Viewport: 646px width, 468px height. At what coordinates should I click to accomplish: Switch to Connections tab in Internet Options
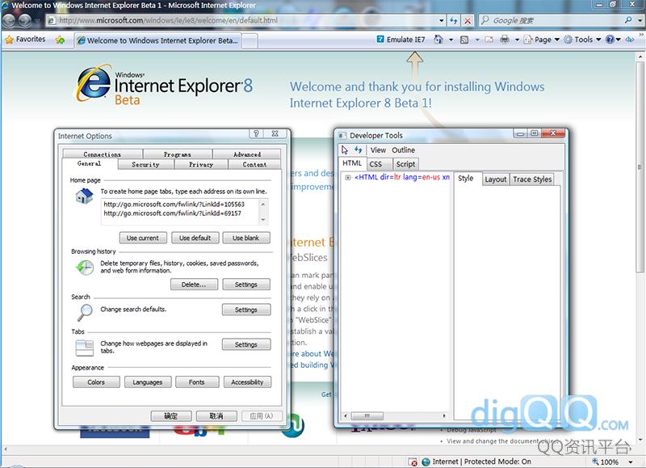[x=103, y=154]
